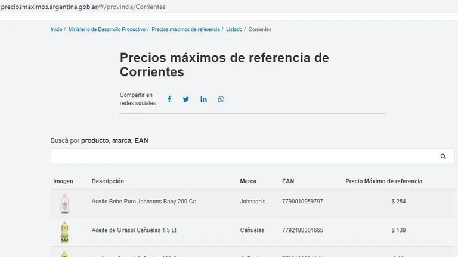Screen dimensions: 458x257
Task: Select the Descripción column header
Action: [x=108, y=181]
